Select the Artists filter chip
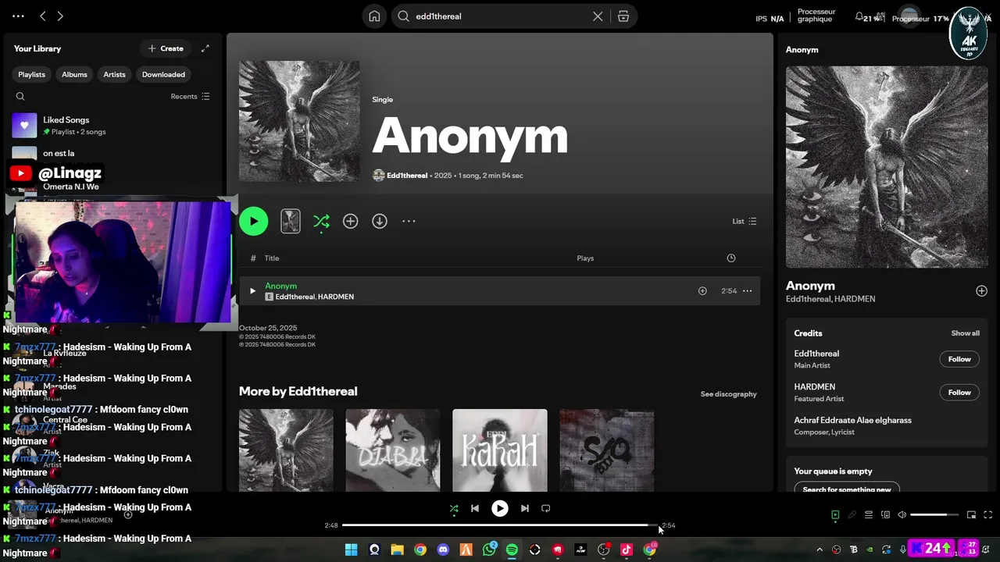 pos(114,74)
